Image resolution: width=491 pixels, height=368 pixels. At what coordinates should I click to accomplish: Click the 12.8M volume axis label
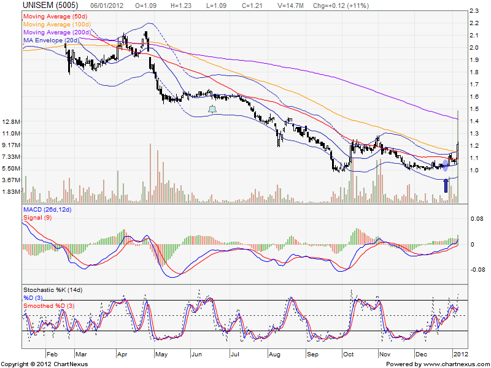pos(12,122)
